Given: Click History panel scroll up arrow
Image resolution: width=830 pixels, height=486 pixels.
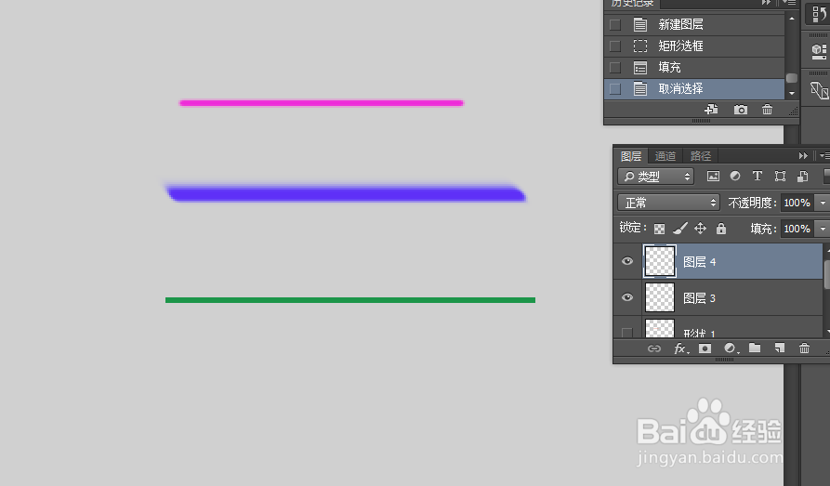Looking at the screenshot, I should pos(792,19).
